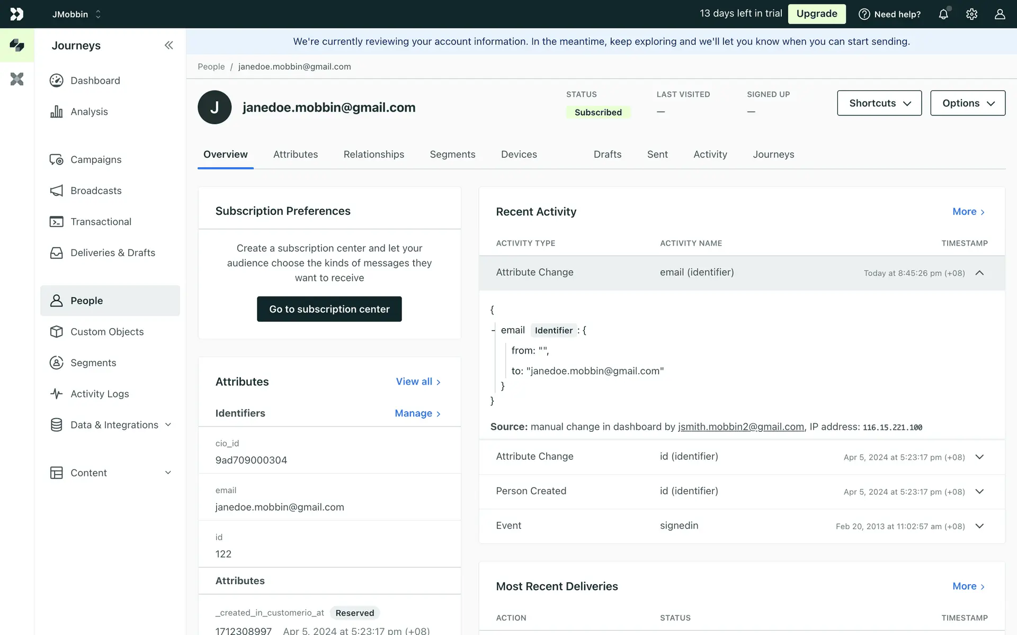Go to Broadcasts megaphone item

tap(96, 190)
